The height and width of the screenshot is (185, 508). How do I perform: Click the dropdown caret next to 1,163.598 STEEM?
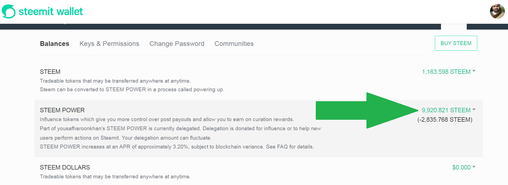click(x=474, y=71)
